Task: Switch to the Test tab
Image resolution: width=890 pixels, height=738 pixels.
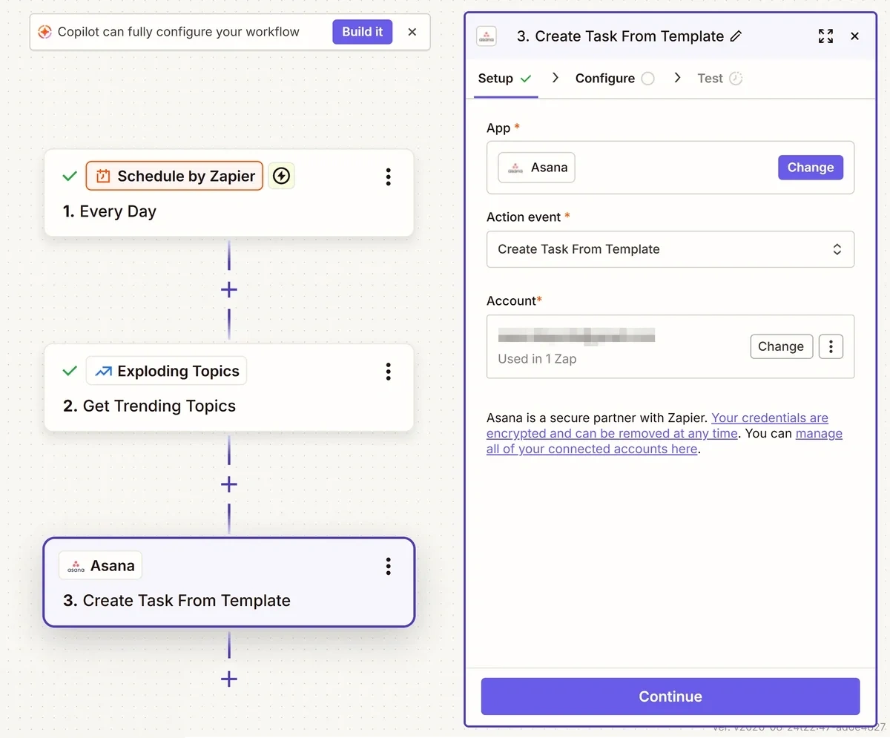Action: pos(719,79)
